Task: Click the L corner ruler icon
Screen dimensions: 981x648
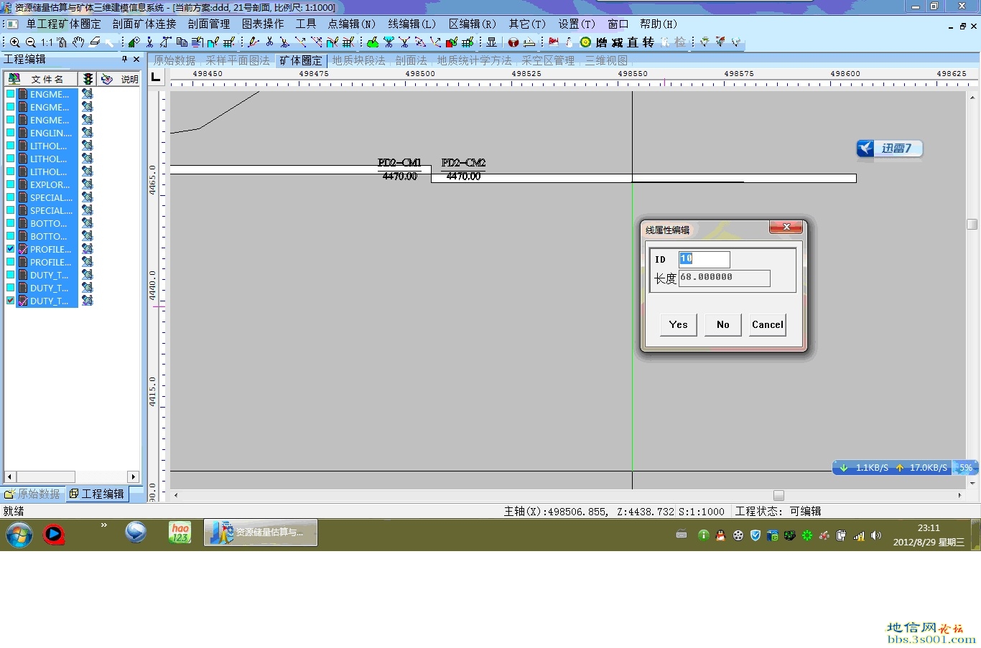Action: [x=156, y=77]
